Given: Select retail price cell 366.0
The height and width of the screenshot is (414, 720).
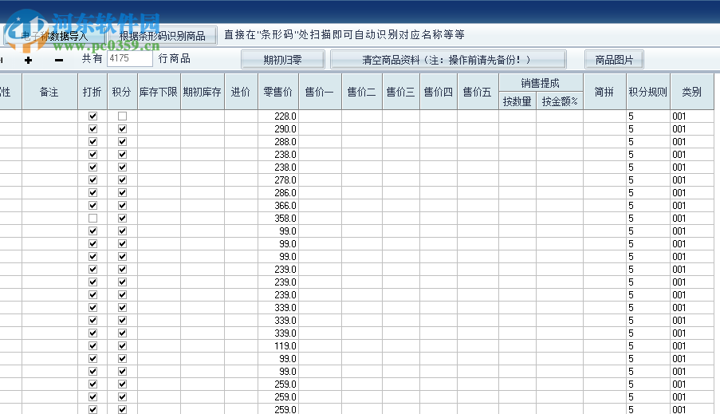Looking at the screenshot, I should (278, 205).
